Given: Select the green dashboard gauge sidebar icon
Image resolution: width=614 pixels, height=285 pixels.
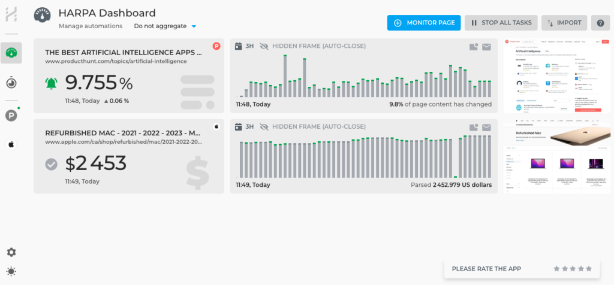Looking at the screenshot, I should point(11,53).
